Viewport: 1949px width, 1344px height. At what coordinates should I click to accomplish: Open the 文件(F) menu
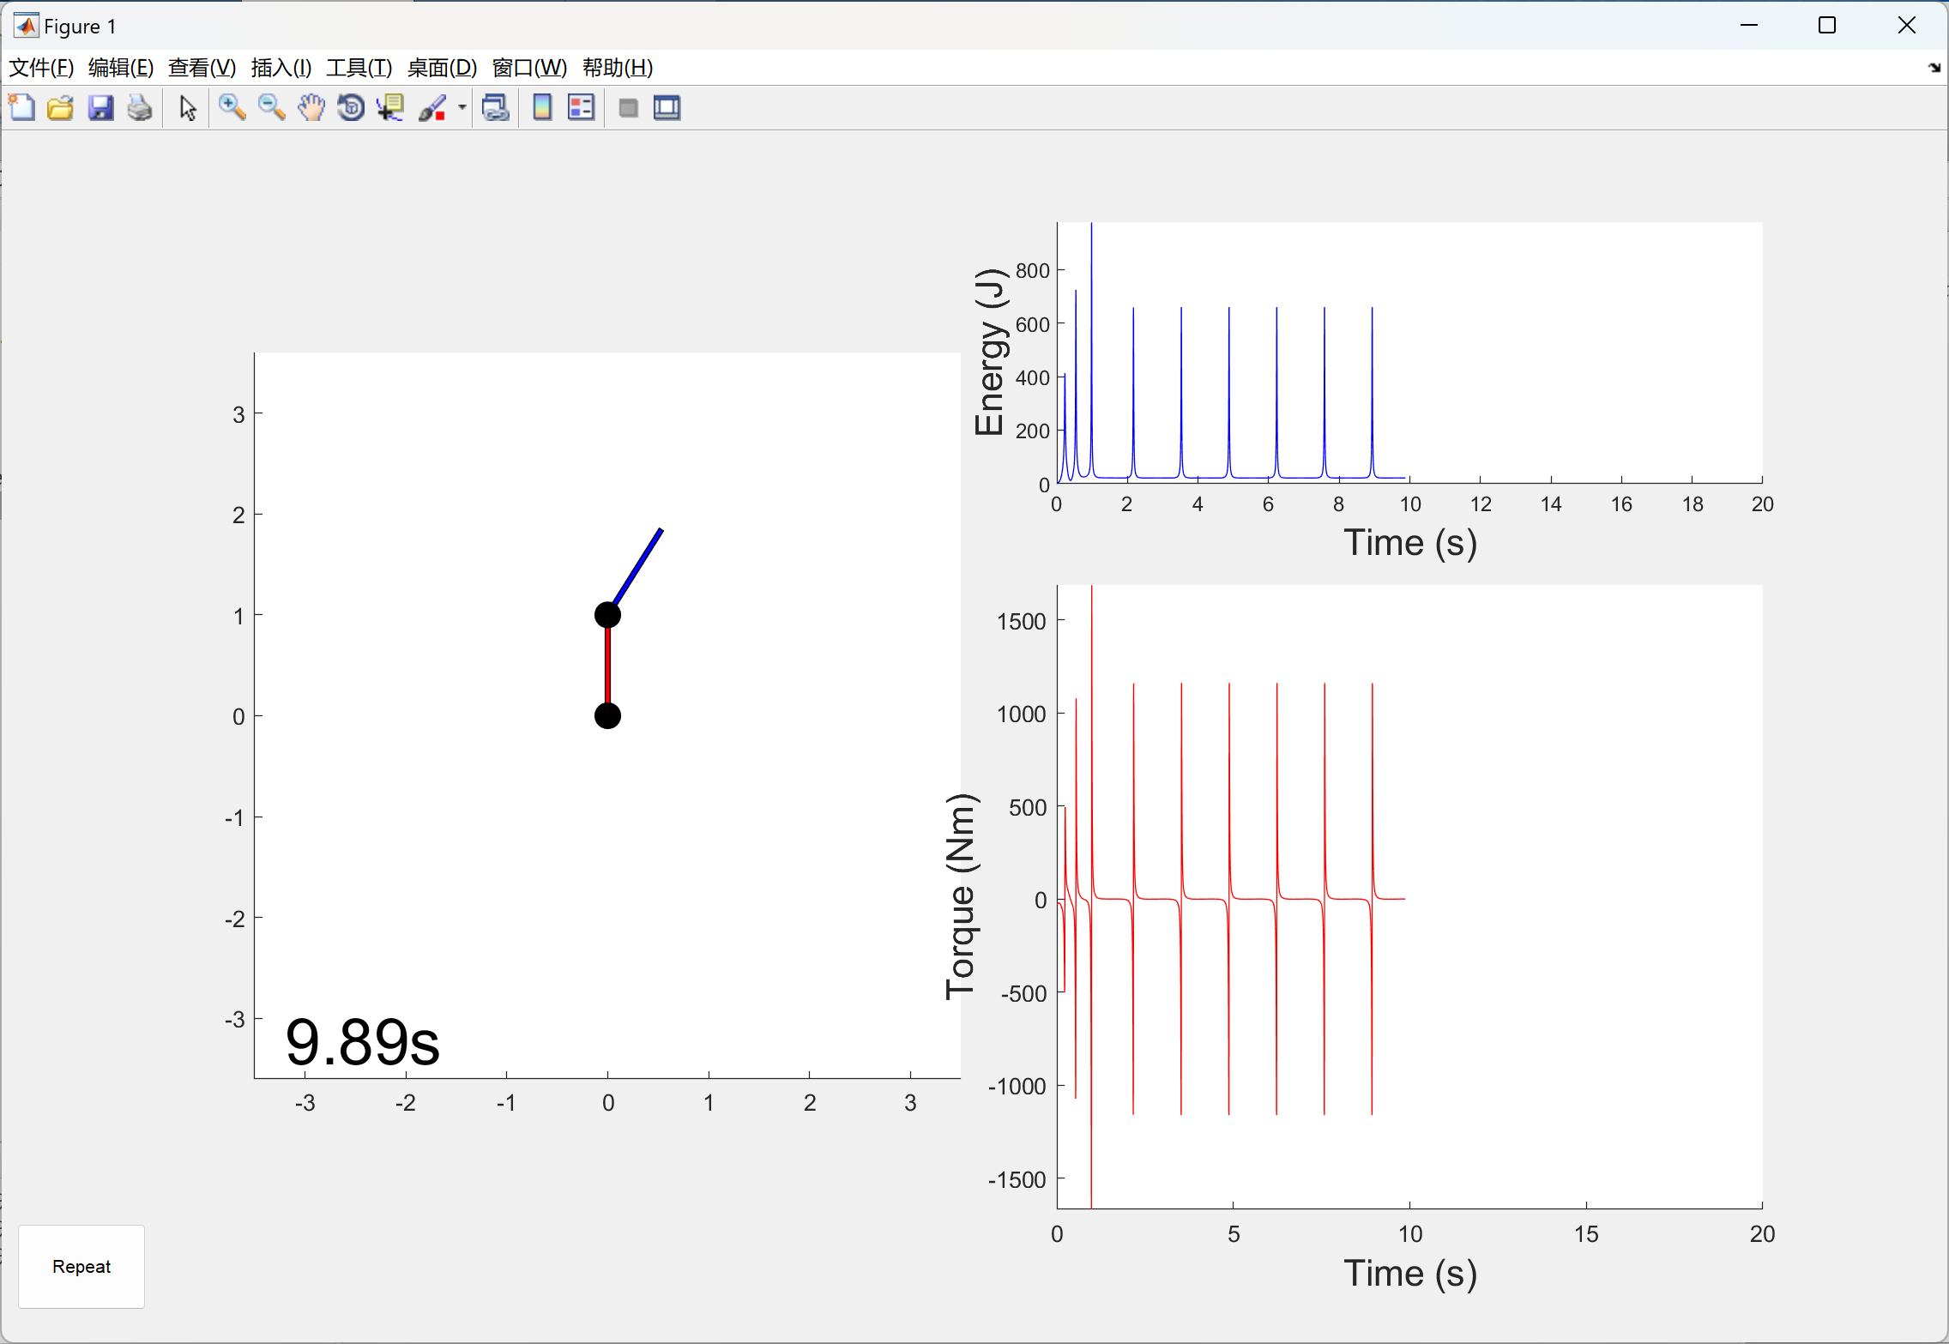coord(41,68)
